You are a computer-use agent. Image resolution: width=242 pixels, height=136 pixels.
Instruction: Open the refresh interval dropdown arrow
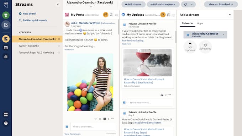(x=191, y=5)
